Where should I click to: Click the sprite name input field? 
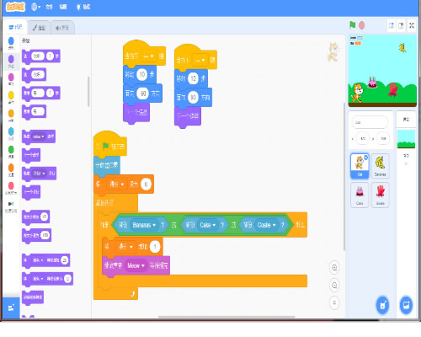click(x=370, y=122)
